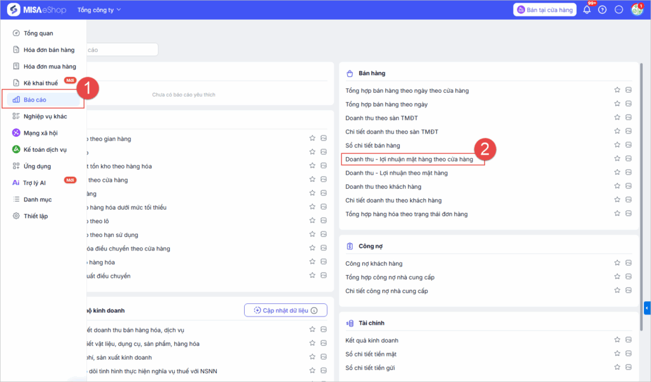Click the preview image icon for Công nợ khách hàng

pyautogui.click(x=628, y=263)
